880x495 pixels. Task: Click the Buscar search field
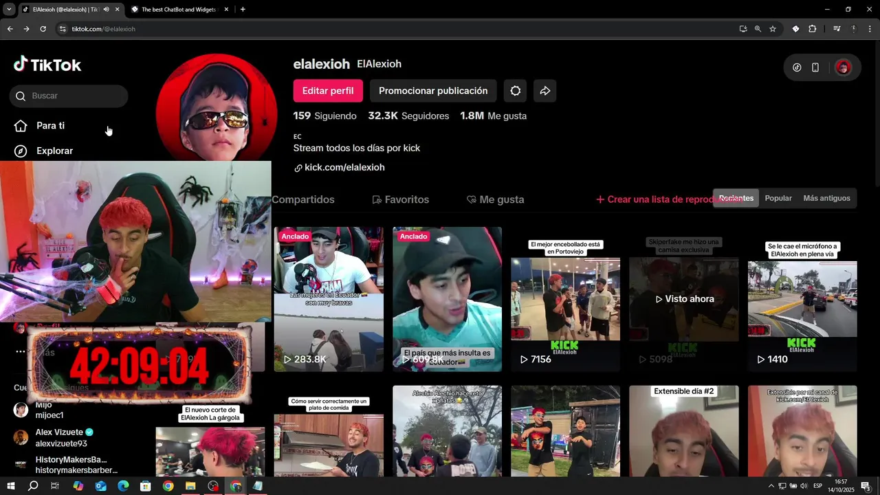69,96
